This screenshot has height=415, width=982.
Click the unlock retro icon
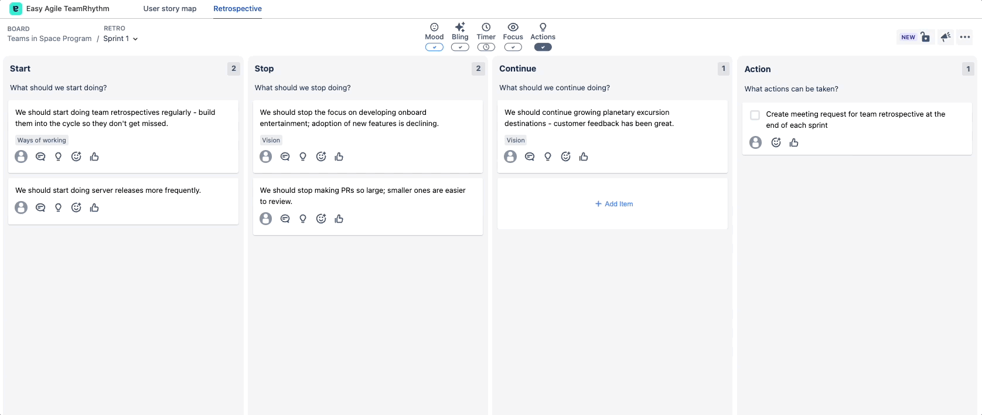[925, 37]
